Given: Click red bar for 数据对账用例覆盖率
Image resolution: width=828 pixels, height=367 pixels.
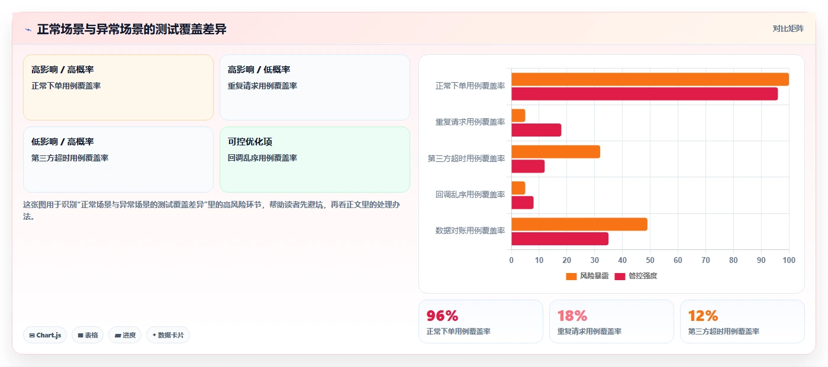Looking at the screenshot, I should (560, 239).
